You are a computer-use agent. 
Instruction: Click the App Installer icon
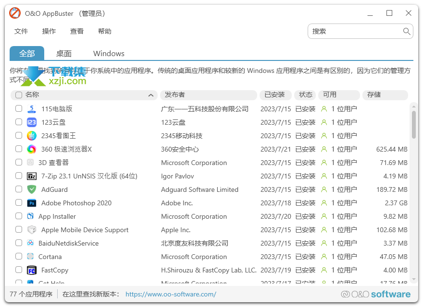pyautogui.click(x=30, y=216)
